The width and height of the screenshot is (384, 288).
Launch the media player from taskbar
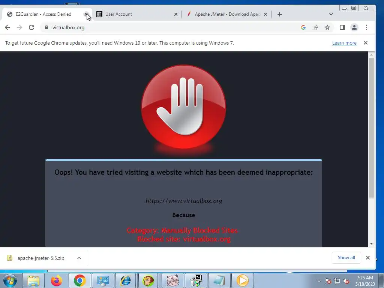[243, 280]
